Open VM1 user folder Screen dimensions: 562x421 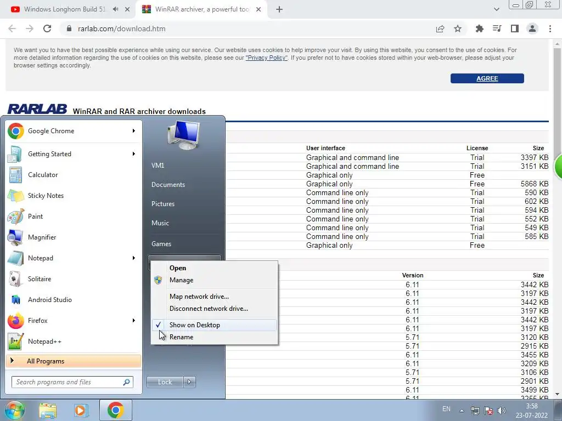coord(158,166)
